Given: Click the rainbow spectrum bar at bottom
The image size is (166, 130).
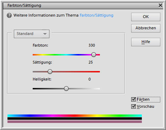Looking at the screenshot, I should [x=75, y=116].
